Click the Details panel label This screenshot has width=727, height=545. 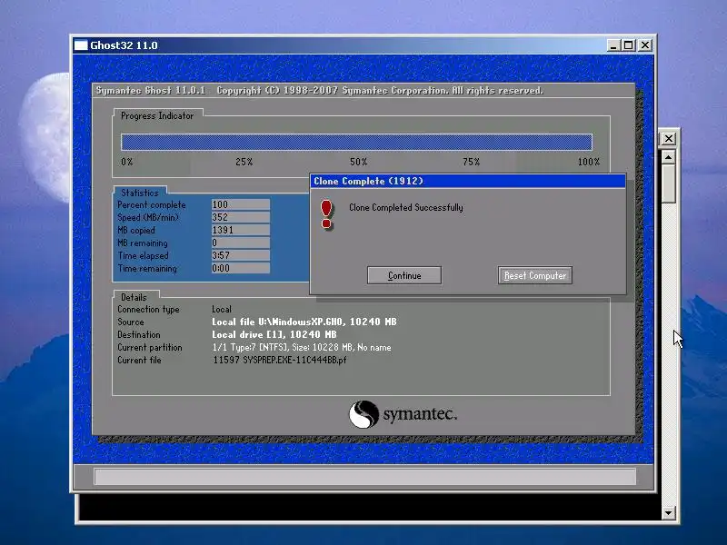pos(134,297)
